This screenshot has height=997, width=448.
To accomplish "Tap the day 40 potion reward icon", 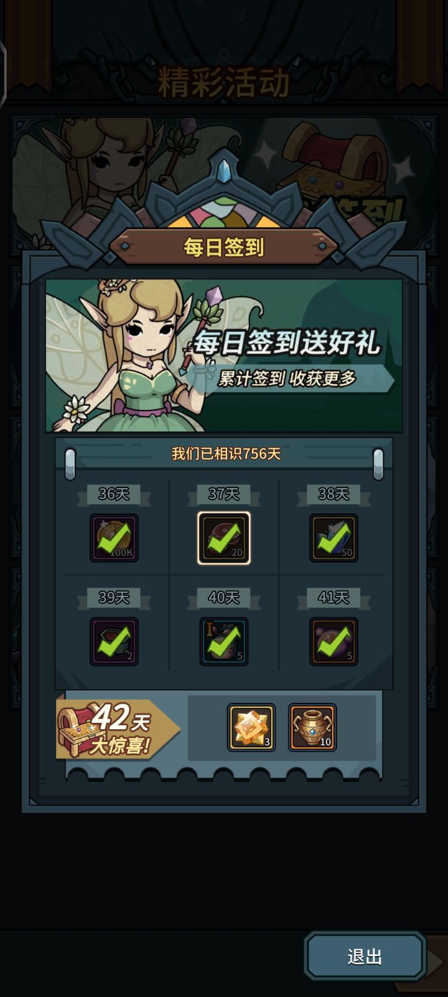I will (224, 641).
